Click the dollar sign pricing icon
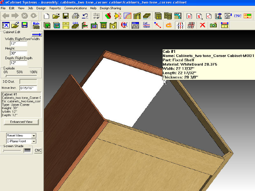 [x=199, y=16]
